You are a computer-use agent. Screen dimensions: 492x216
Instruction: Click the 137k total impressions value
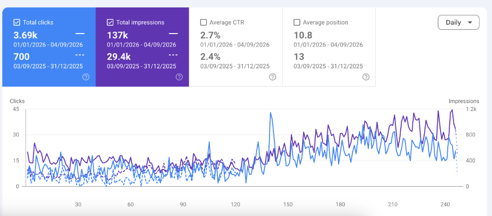[118, 35]
